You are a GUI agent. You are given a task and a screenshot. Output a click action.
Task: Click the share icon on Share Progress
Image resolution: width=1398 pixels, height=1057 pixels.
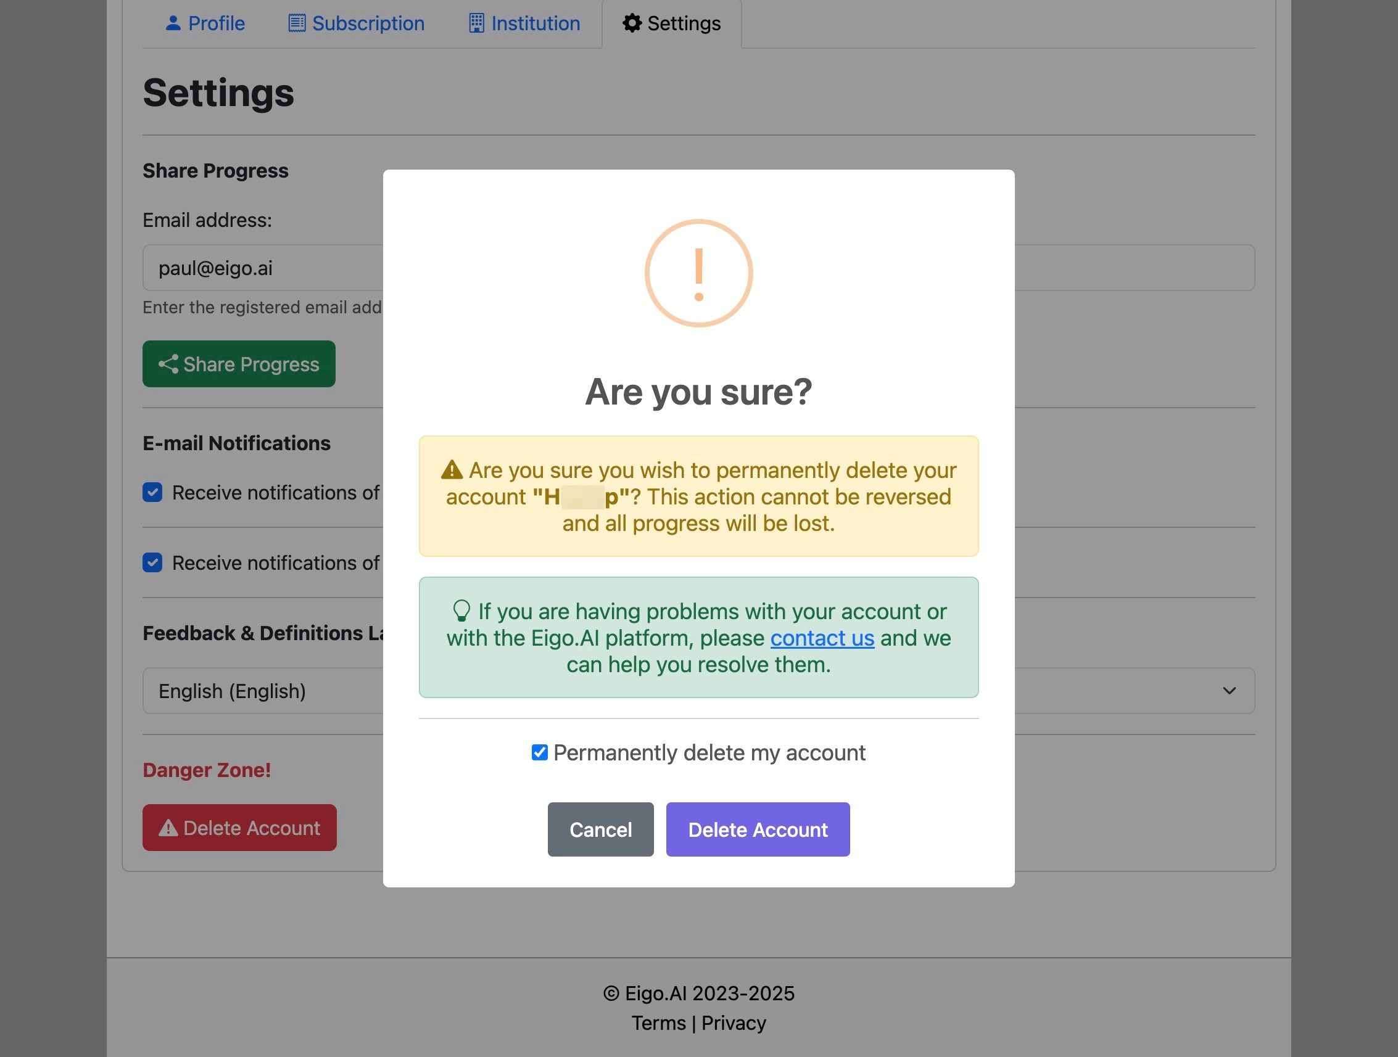coord(168,364)
